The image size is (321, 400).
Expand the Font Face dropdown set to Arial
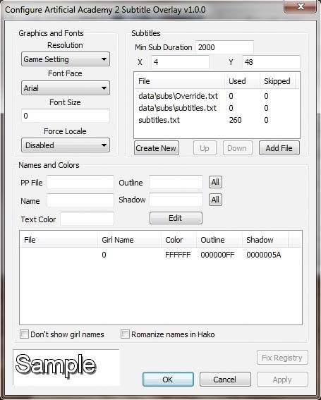pyautogui.click(x=66, y=88)
